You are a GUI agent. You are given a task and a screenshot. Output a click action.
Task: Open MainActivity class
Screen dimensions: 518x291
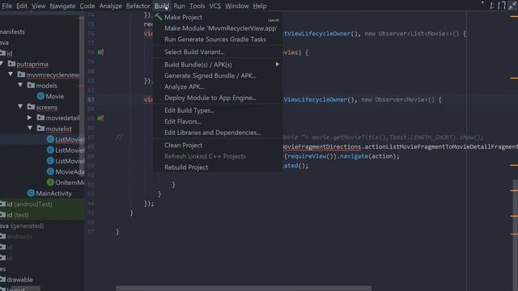[x=54, y=193]
